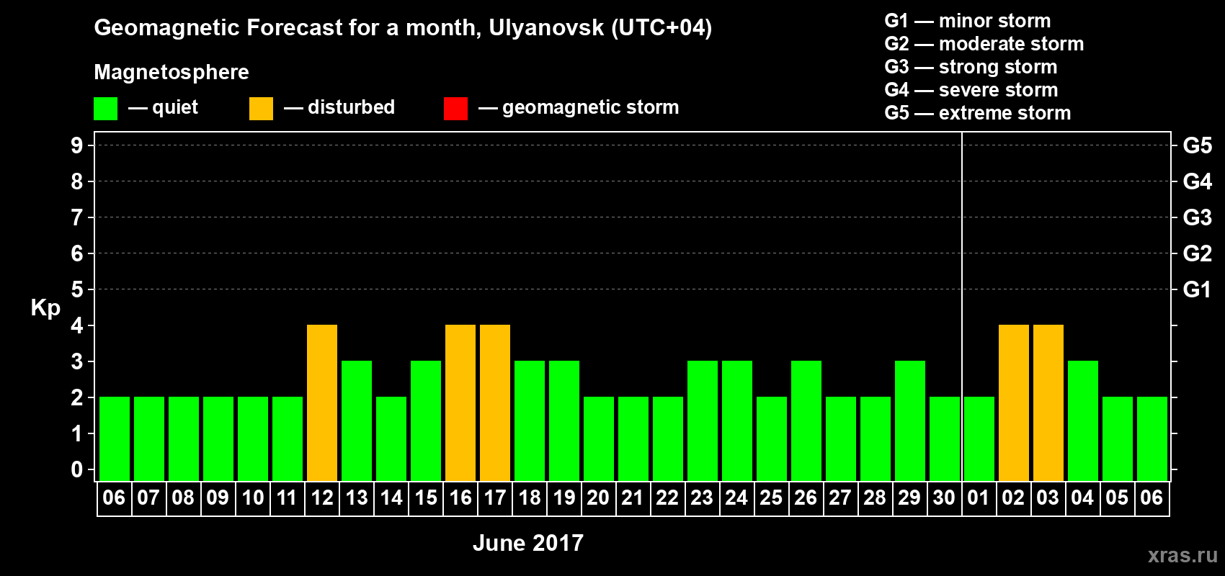This screenshot has height=576, width=1225.
Task: Click the green bar for June 15
Action: (x=426, y=420)
